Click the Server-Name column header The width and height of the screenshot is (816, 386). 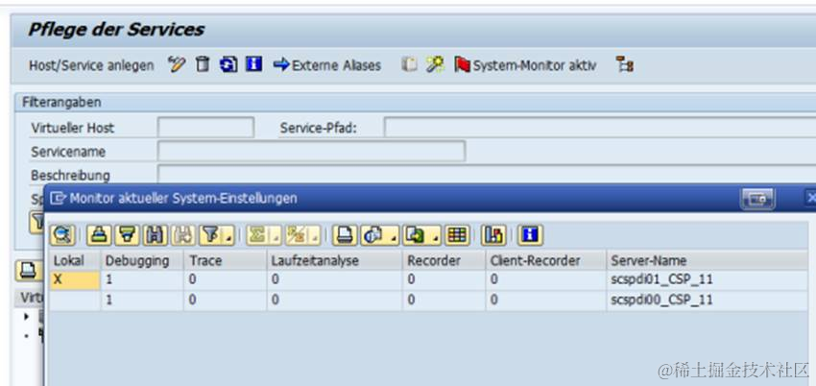[x=708, y=260]
